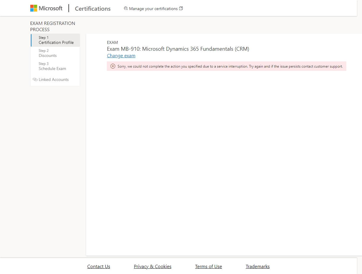Click the headset icon before Manage your certifications
The image size is (362, 274).
tap(126, 9)
